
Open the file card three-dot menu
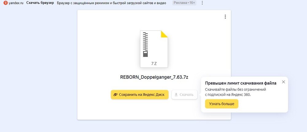[225, 17]
